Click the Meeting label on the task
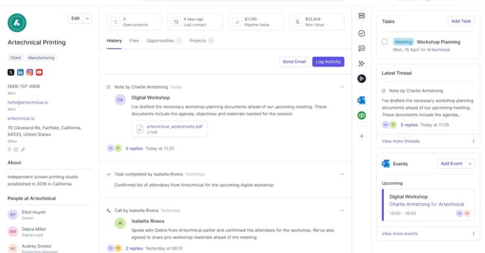Image resolution: width=485 pixels, height=253 pixels. click(x=404, y=42)
